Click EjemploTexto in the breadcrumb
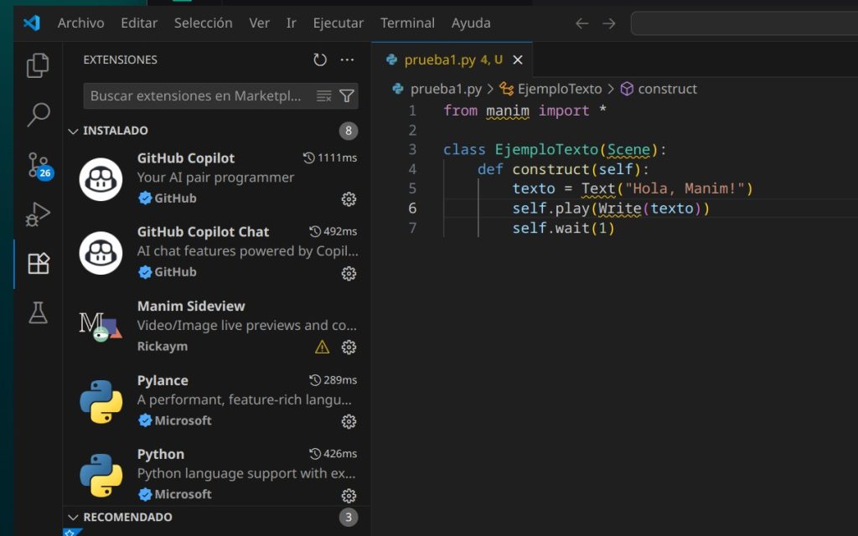Screen dimensions: 858x536 (559, 89)
